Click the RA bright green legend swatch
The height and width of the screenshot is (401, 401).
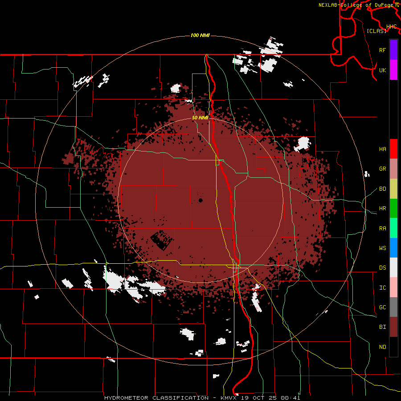tap(393, 228)
